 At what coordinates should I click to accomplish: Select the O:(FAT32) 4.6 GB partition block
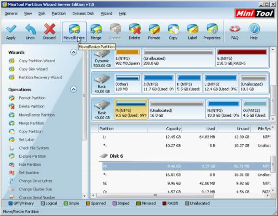click(255, 109)
